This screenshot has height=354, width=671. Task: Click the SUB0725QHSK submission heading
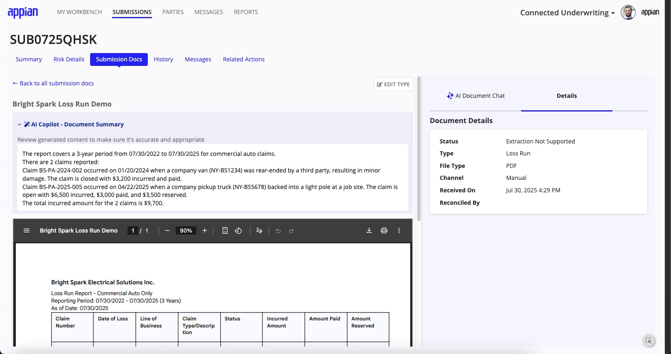click(x=54, y=39)
